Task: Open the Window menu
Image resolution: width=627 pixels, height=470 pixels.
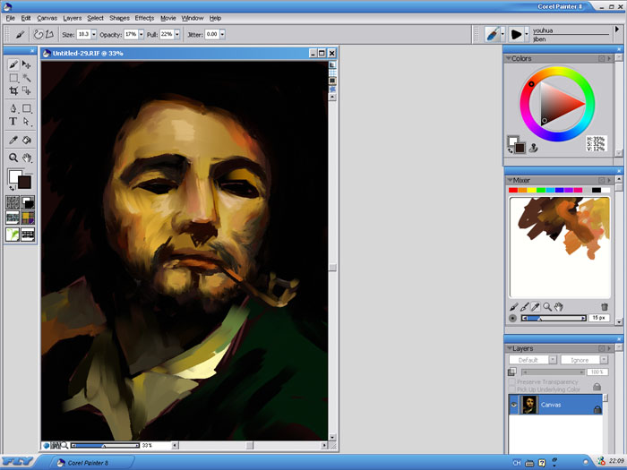Action: click(x=193, y=18)
